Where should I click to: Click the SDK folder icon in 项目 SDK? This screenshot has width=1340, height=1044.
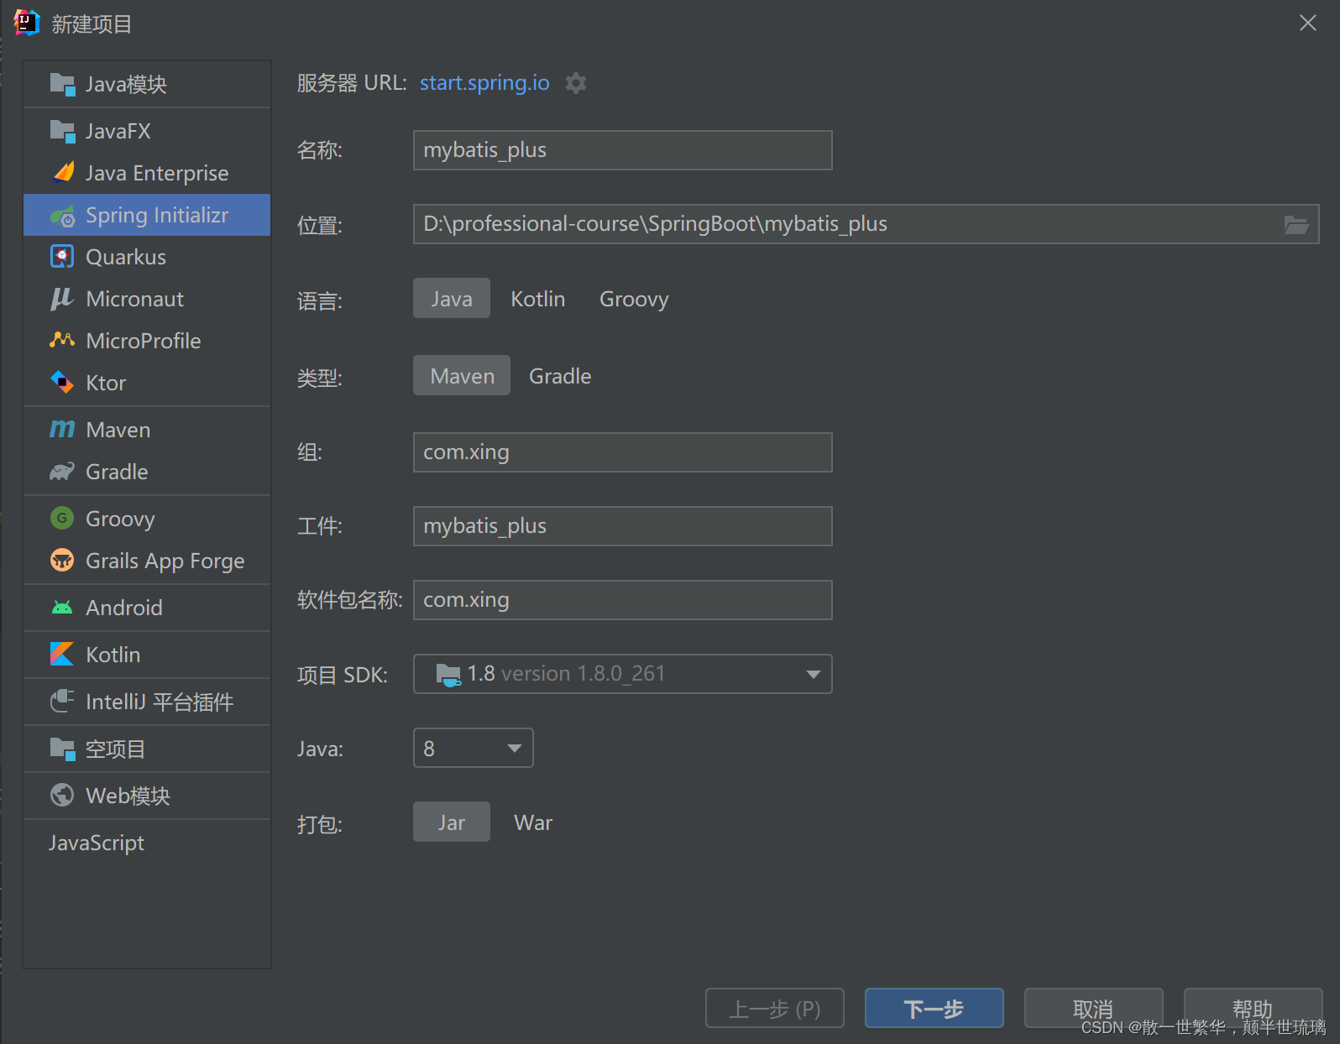coord(449,675)
